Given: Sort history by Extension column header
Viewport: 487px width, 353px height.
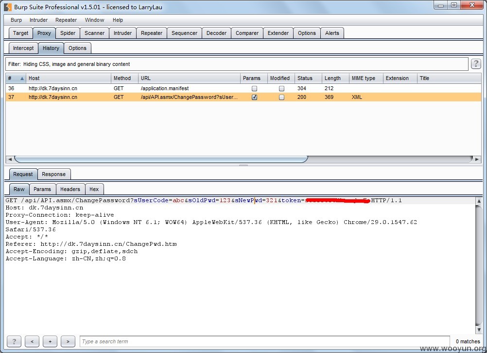Looking at the screenshot, I should [400, 79].
